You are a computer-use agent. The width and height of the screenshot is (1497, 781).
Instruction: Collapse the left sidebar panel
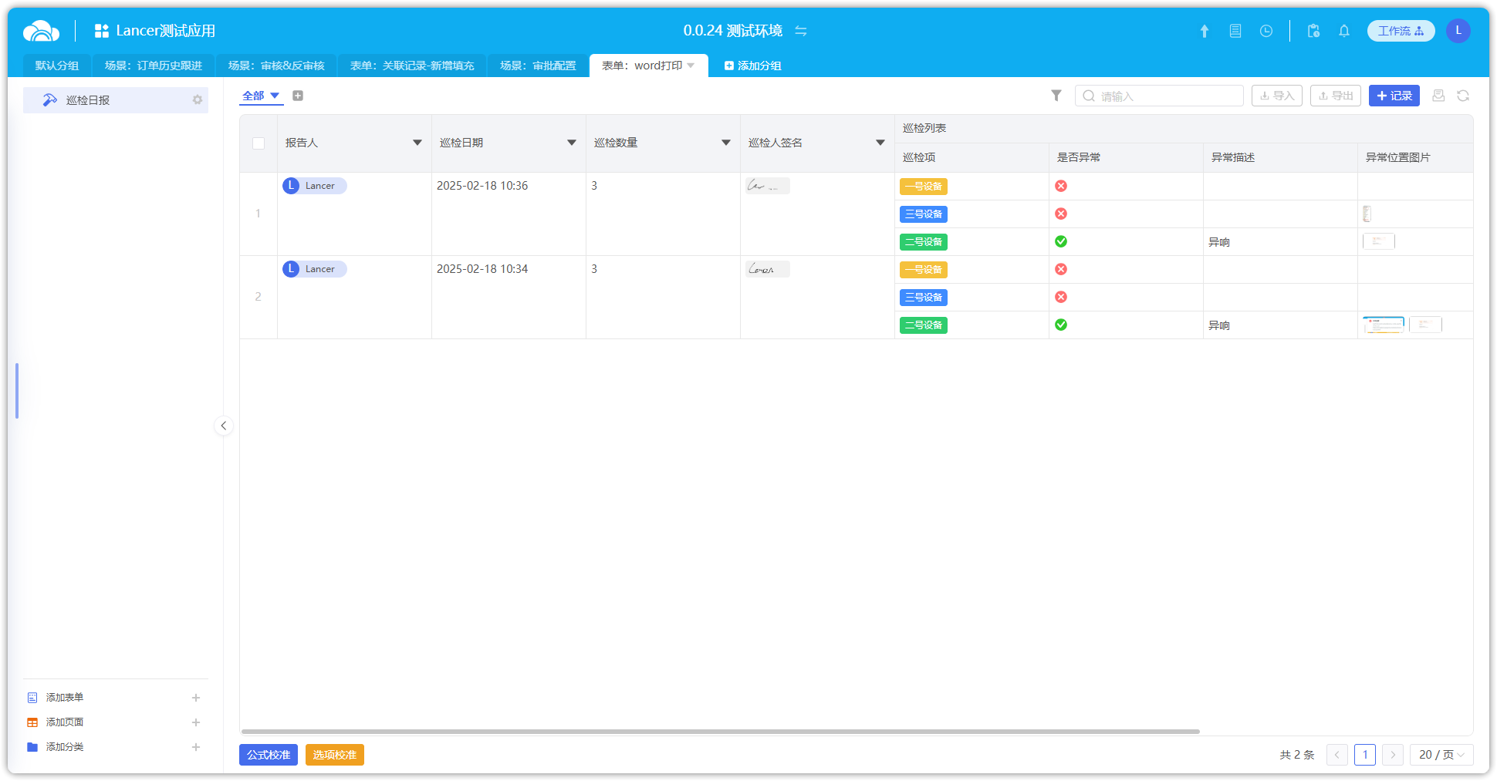click(x=224, y=426)
